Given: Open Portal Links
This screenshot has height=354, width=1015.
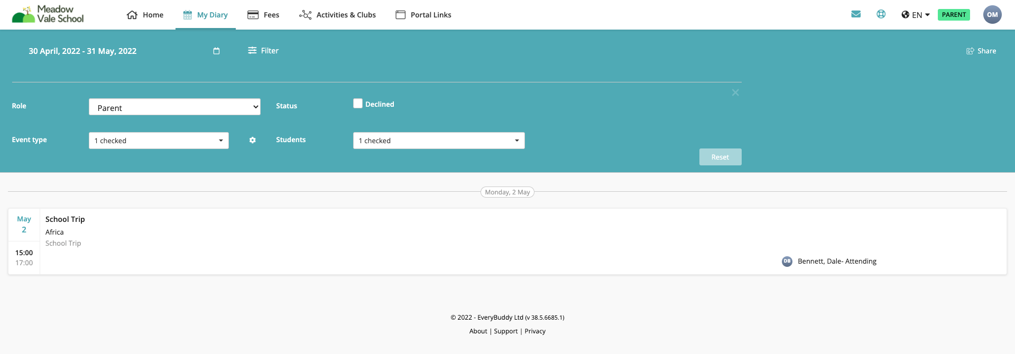Looking at the screenshot, I should coord(423,15).
